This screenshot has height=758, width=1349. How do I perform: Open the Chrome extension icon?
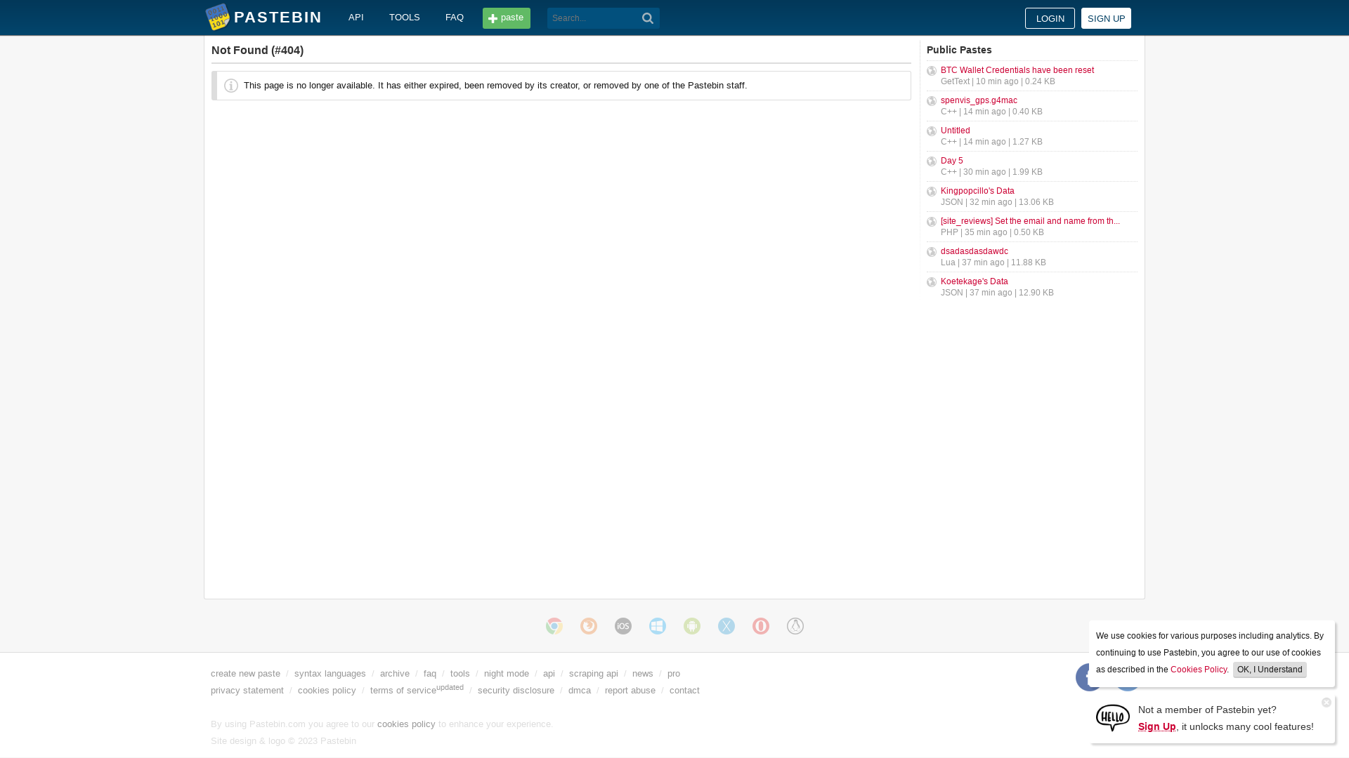click(x=554, y=626)
